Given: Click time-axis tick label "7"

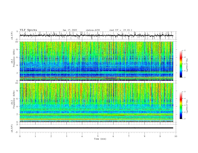Looking at the screenshot, I should pyautogui.click(x=129, y=136).
